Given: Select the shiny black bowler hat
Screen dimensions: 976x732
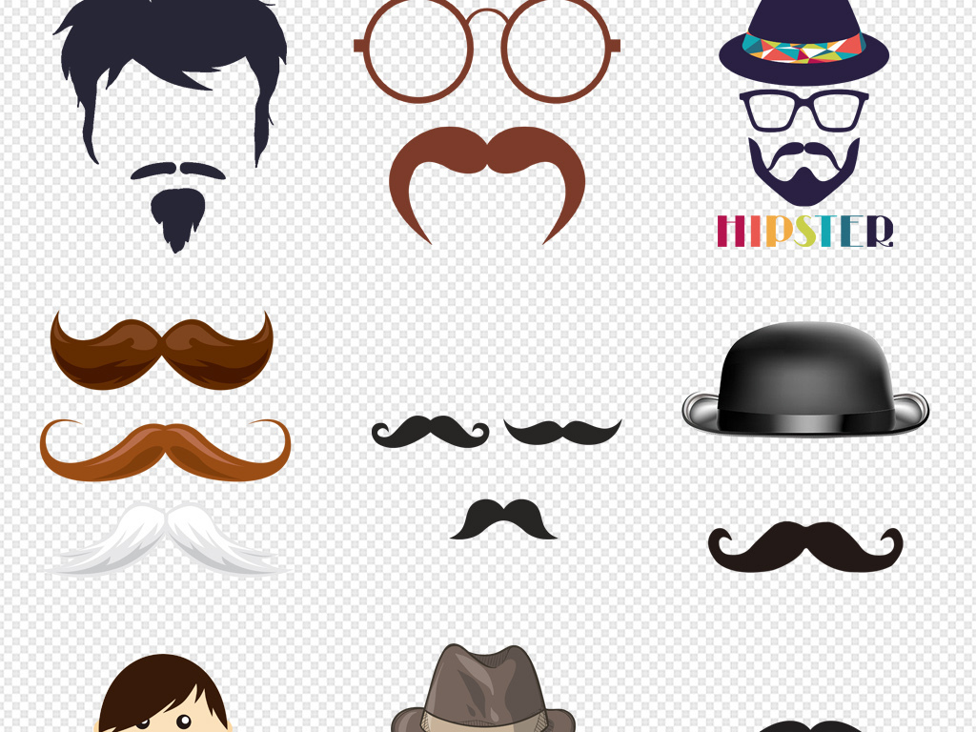Looking at the screenshot, I should 805,379.
